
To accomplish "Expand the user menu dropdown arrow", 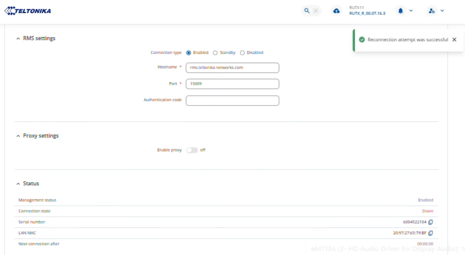I will (442, 11).
